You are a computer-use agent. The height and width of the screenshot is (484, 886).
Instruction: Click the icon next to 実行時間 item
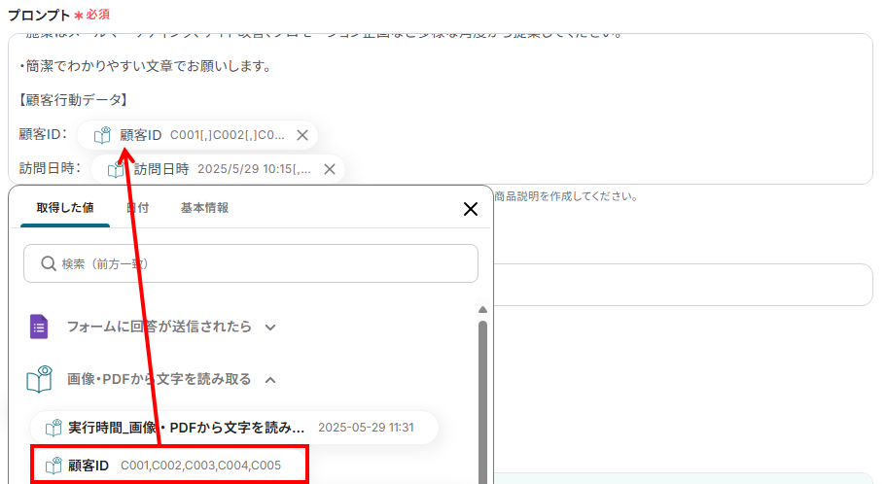[53, 428]
